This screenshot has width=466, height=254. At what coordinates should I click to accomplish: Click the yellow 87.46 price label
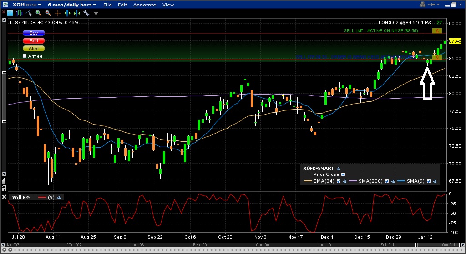point(455,41)
